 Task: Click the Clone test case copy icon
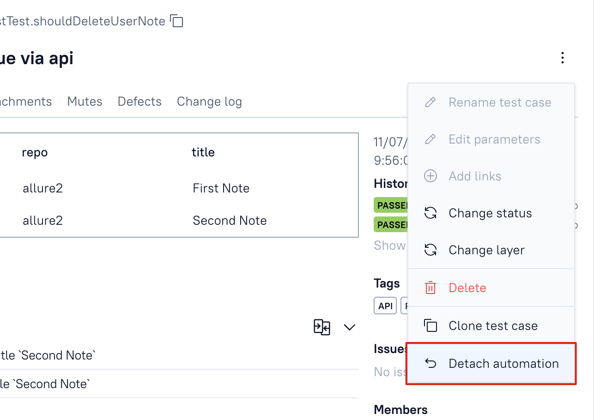(430, 325)
